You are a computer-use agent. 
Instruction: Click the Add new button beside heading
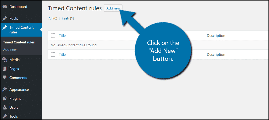coord(113,8)
